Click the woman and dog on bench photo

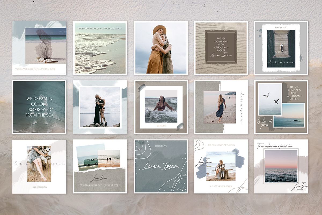coord(221,166)
